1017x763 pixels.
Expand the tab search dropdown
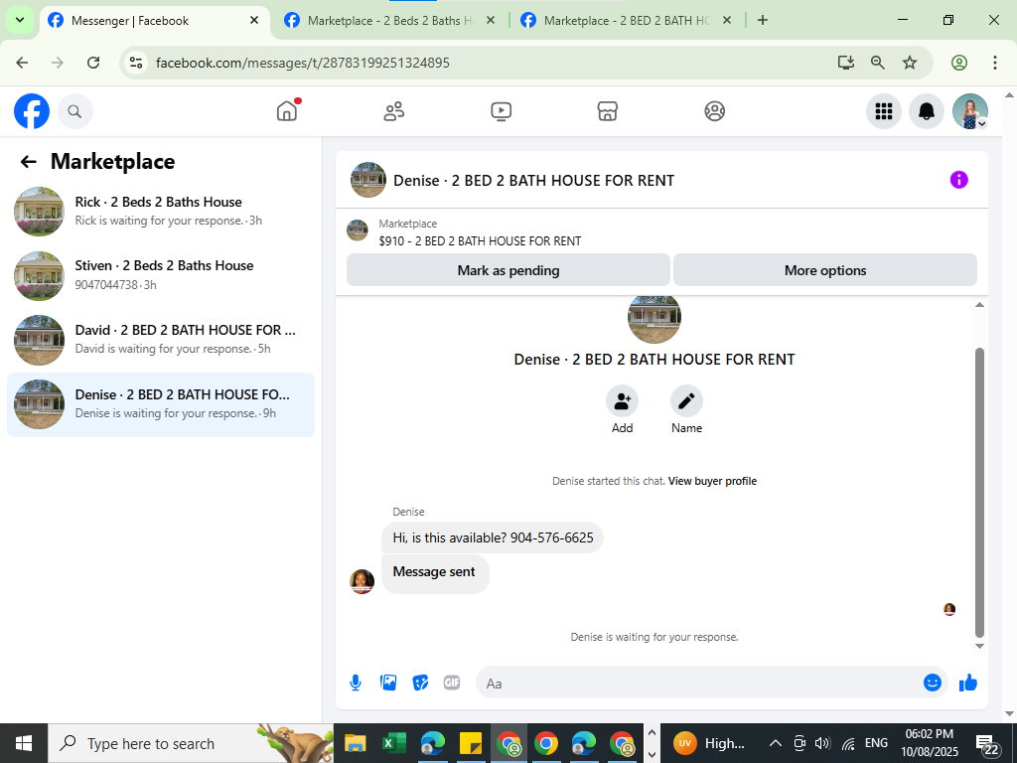tap(20, 20)
